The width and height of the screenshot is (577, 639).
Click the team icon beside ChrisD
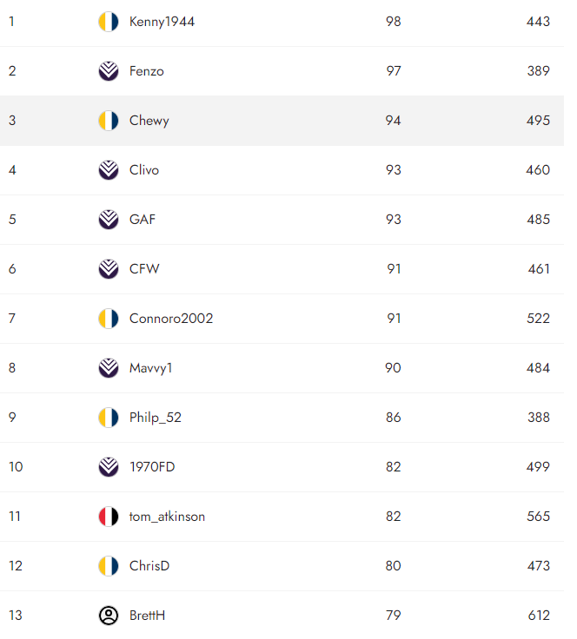108,566
